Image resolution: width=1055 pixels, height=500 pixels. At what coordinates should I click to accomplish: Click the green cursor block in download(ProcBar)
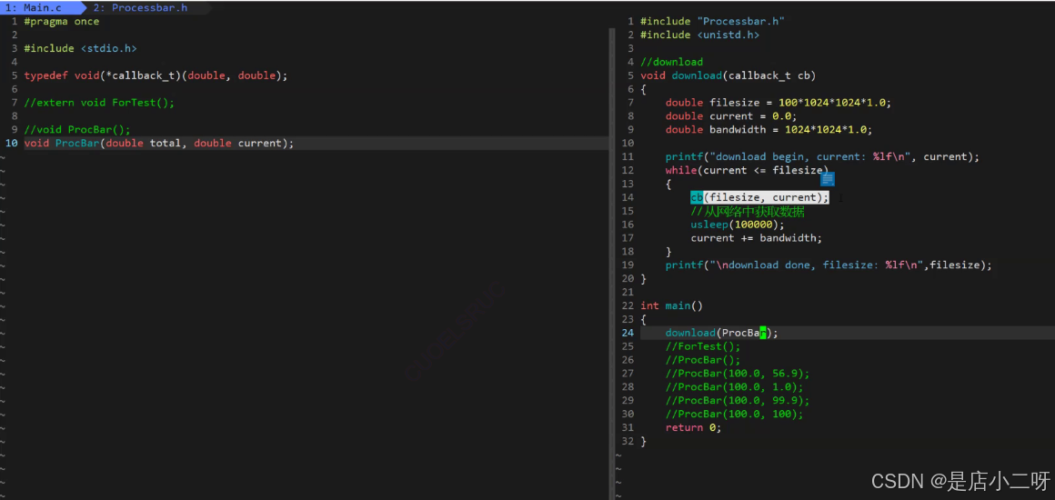tap(763, 333)
